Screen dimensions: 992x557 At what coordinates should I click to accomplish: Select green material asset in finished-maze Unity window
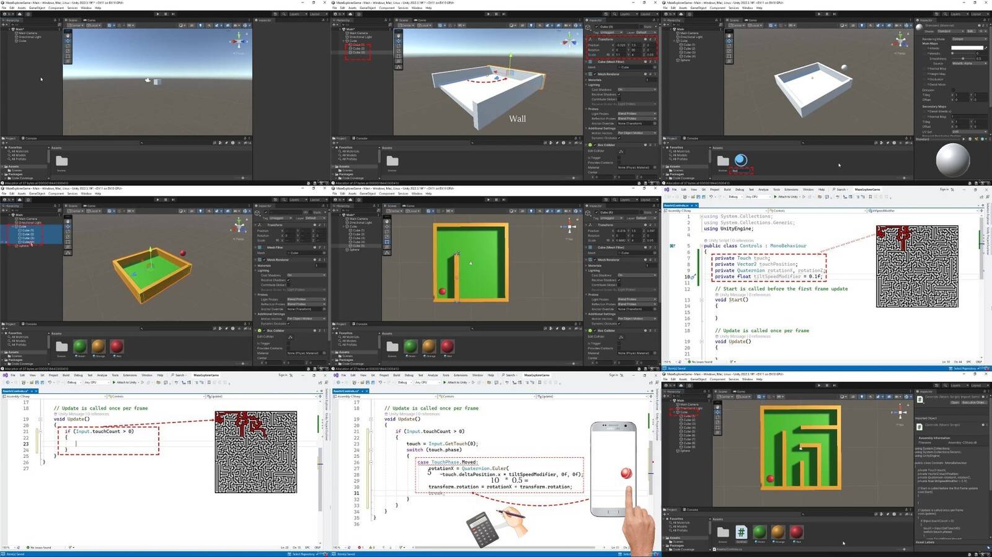pyautogui.click(x=759, y=532)
